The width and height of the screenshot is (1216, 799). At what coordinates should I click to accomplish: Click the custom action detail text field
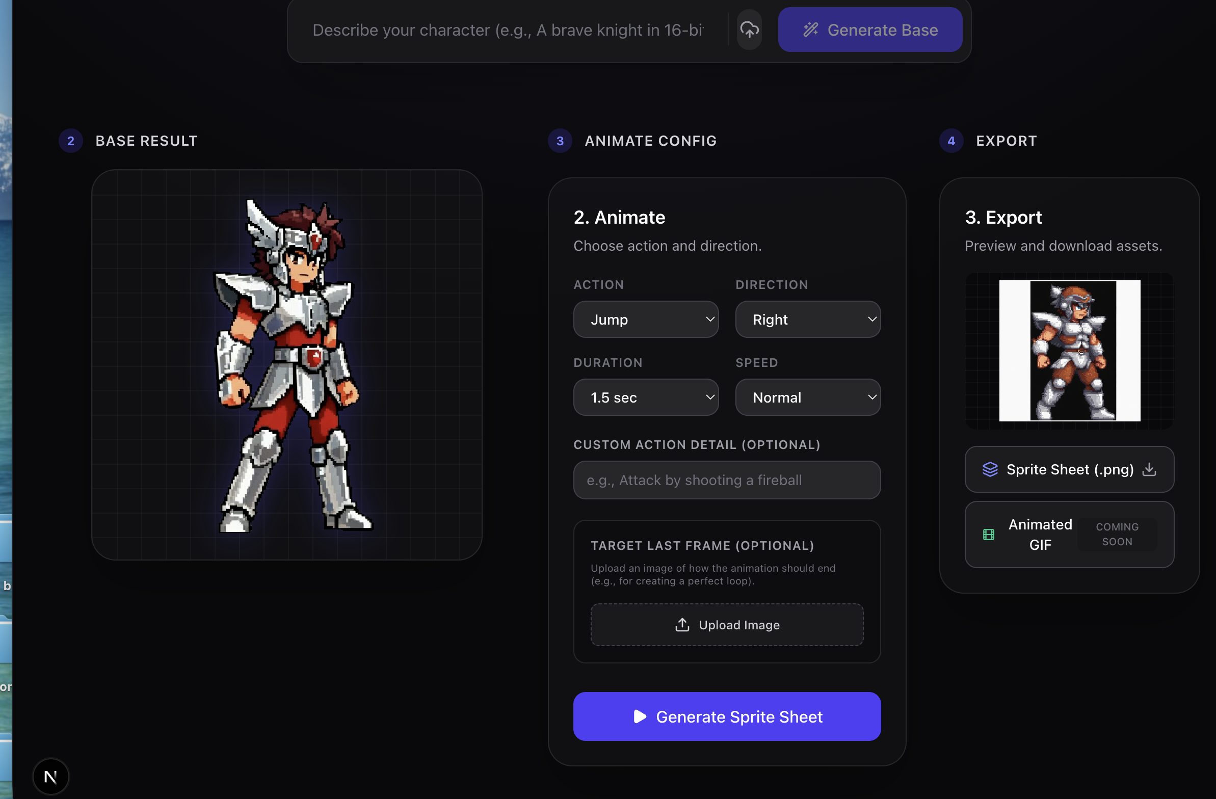727,480
